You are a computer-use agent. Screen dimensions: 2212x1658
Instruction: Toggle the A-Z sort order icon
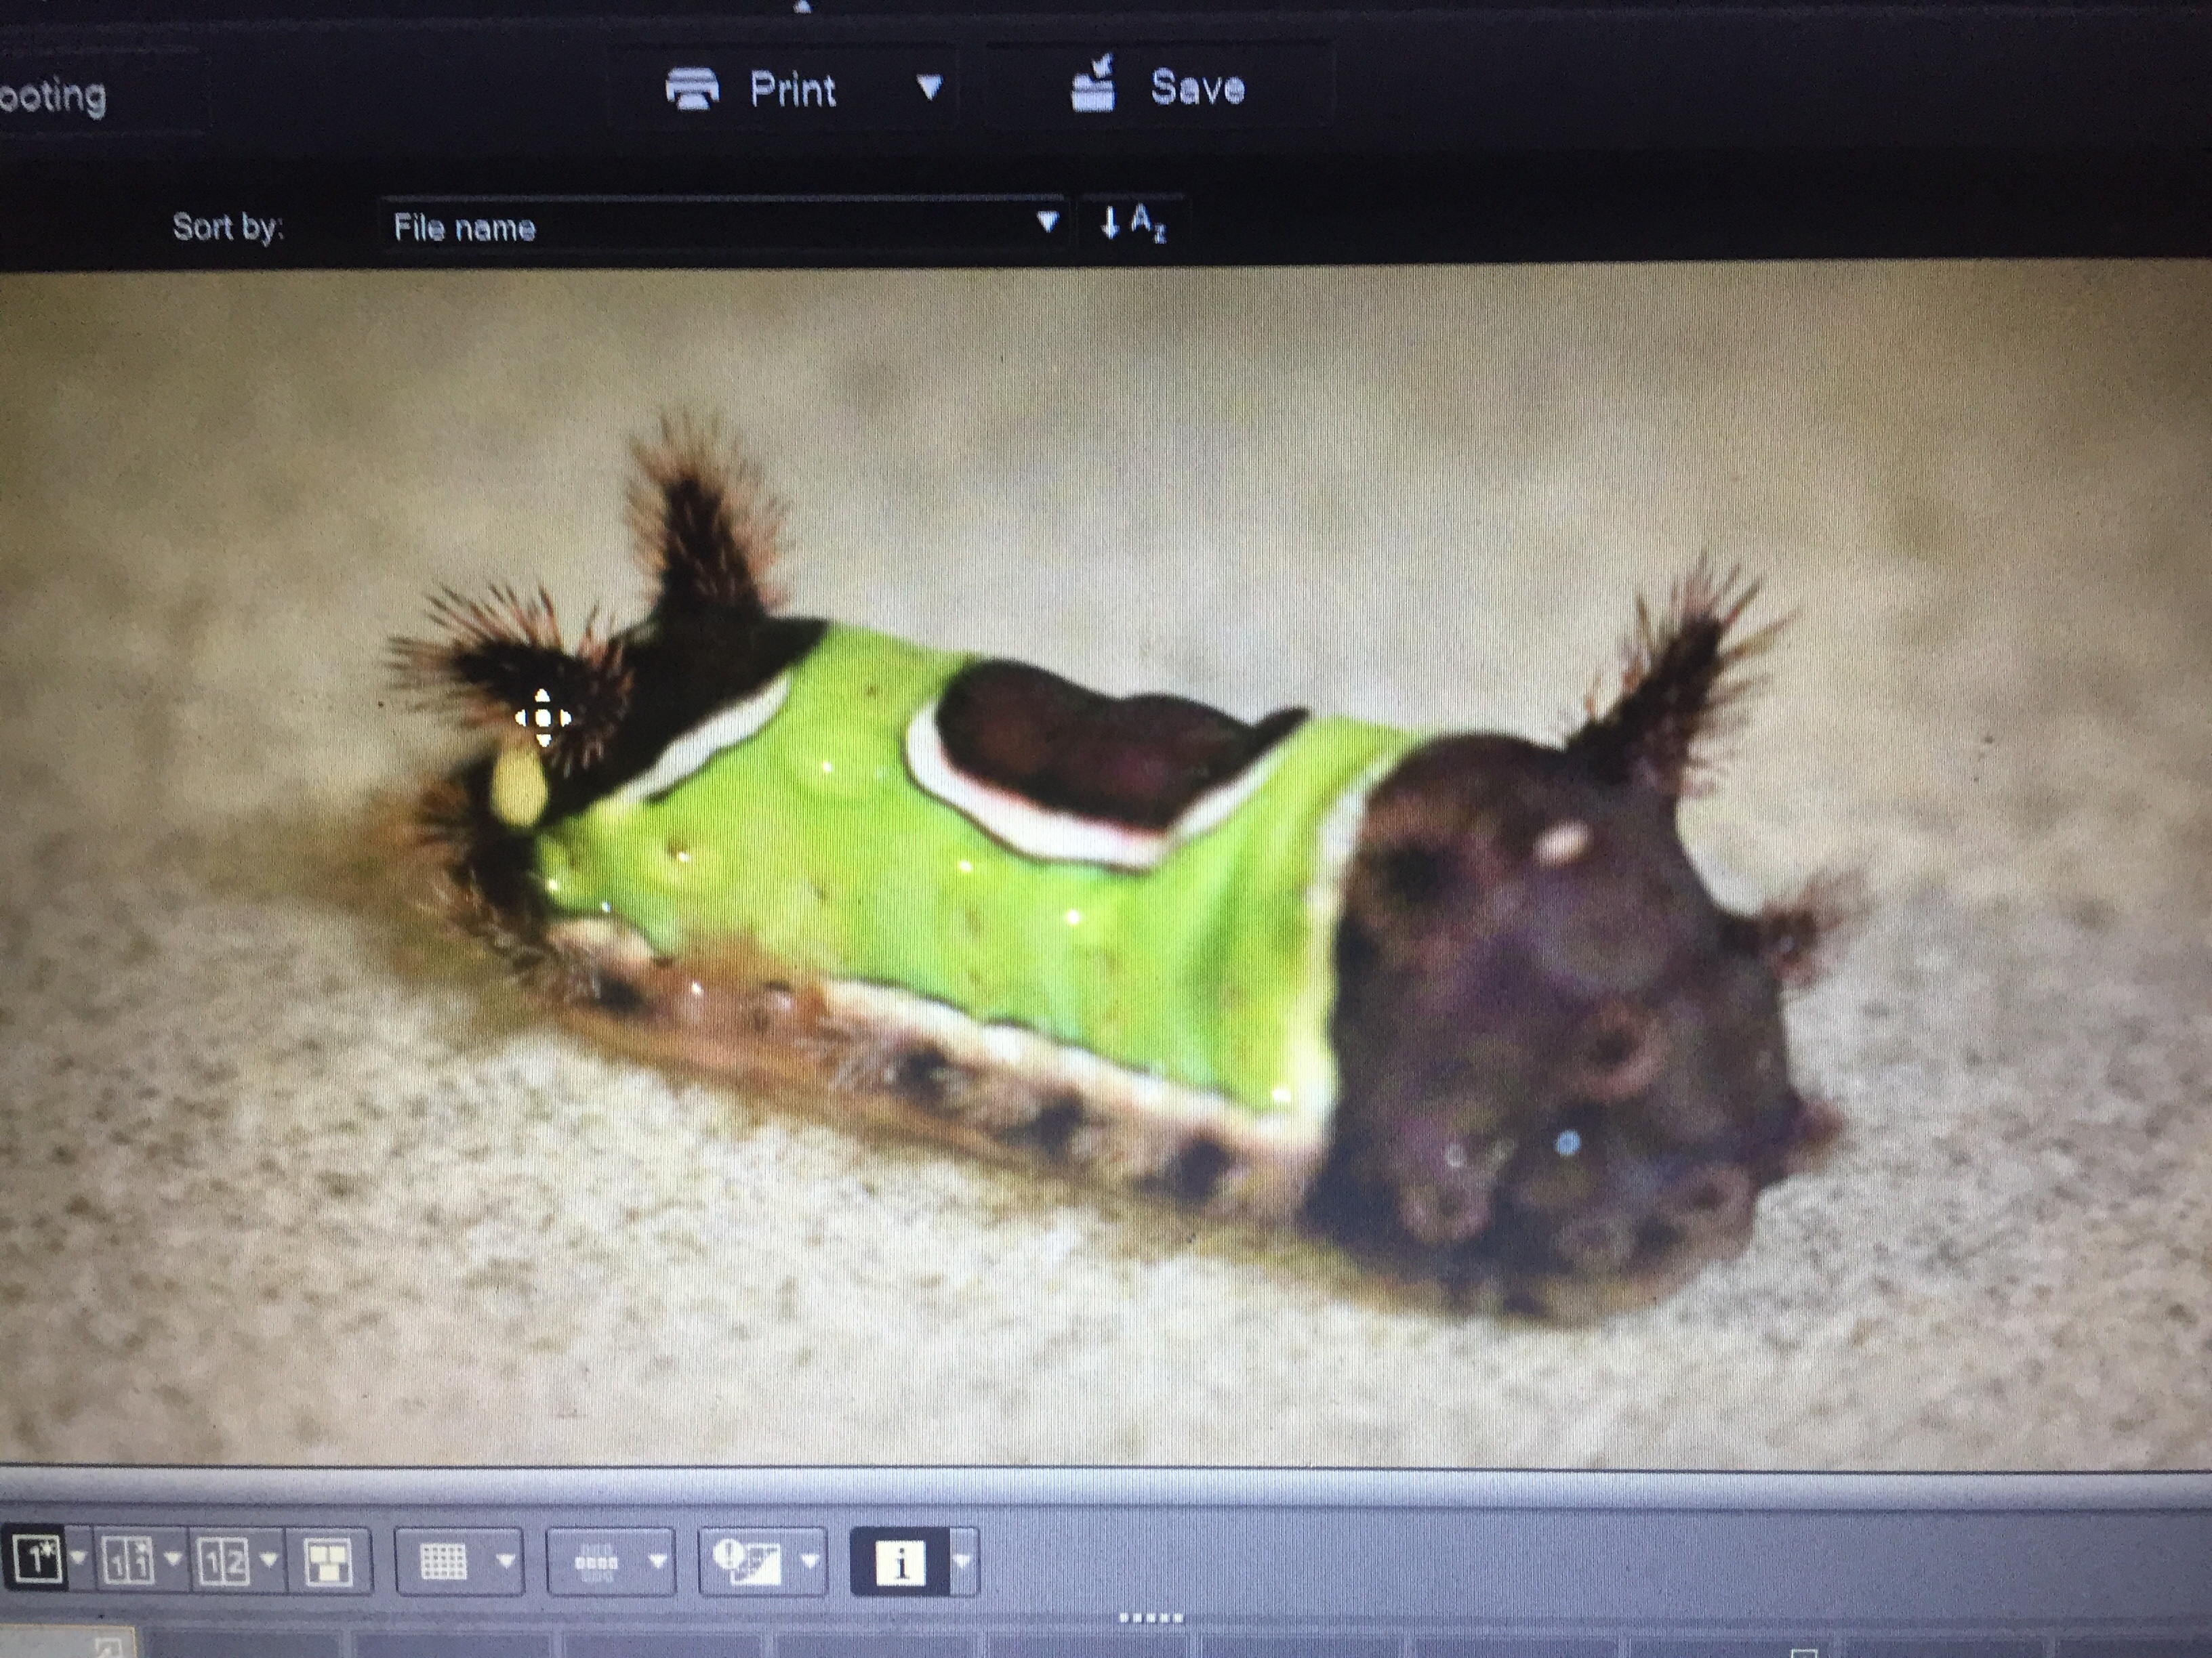click(x=1132, y=223)
